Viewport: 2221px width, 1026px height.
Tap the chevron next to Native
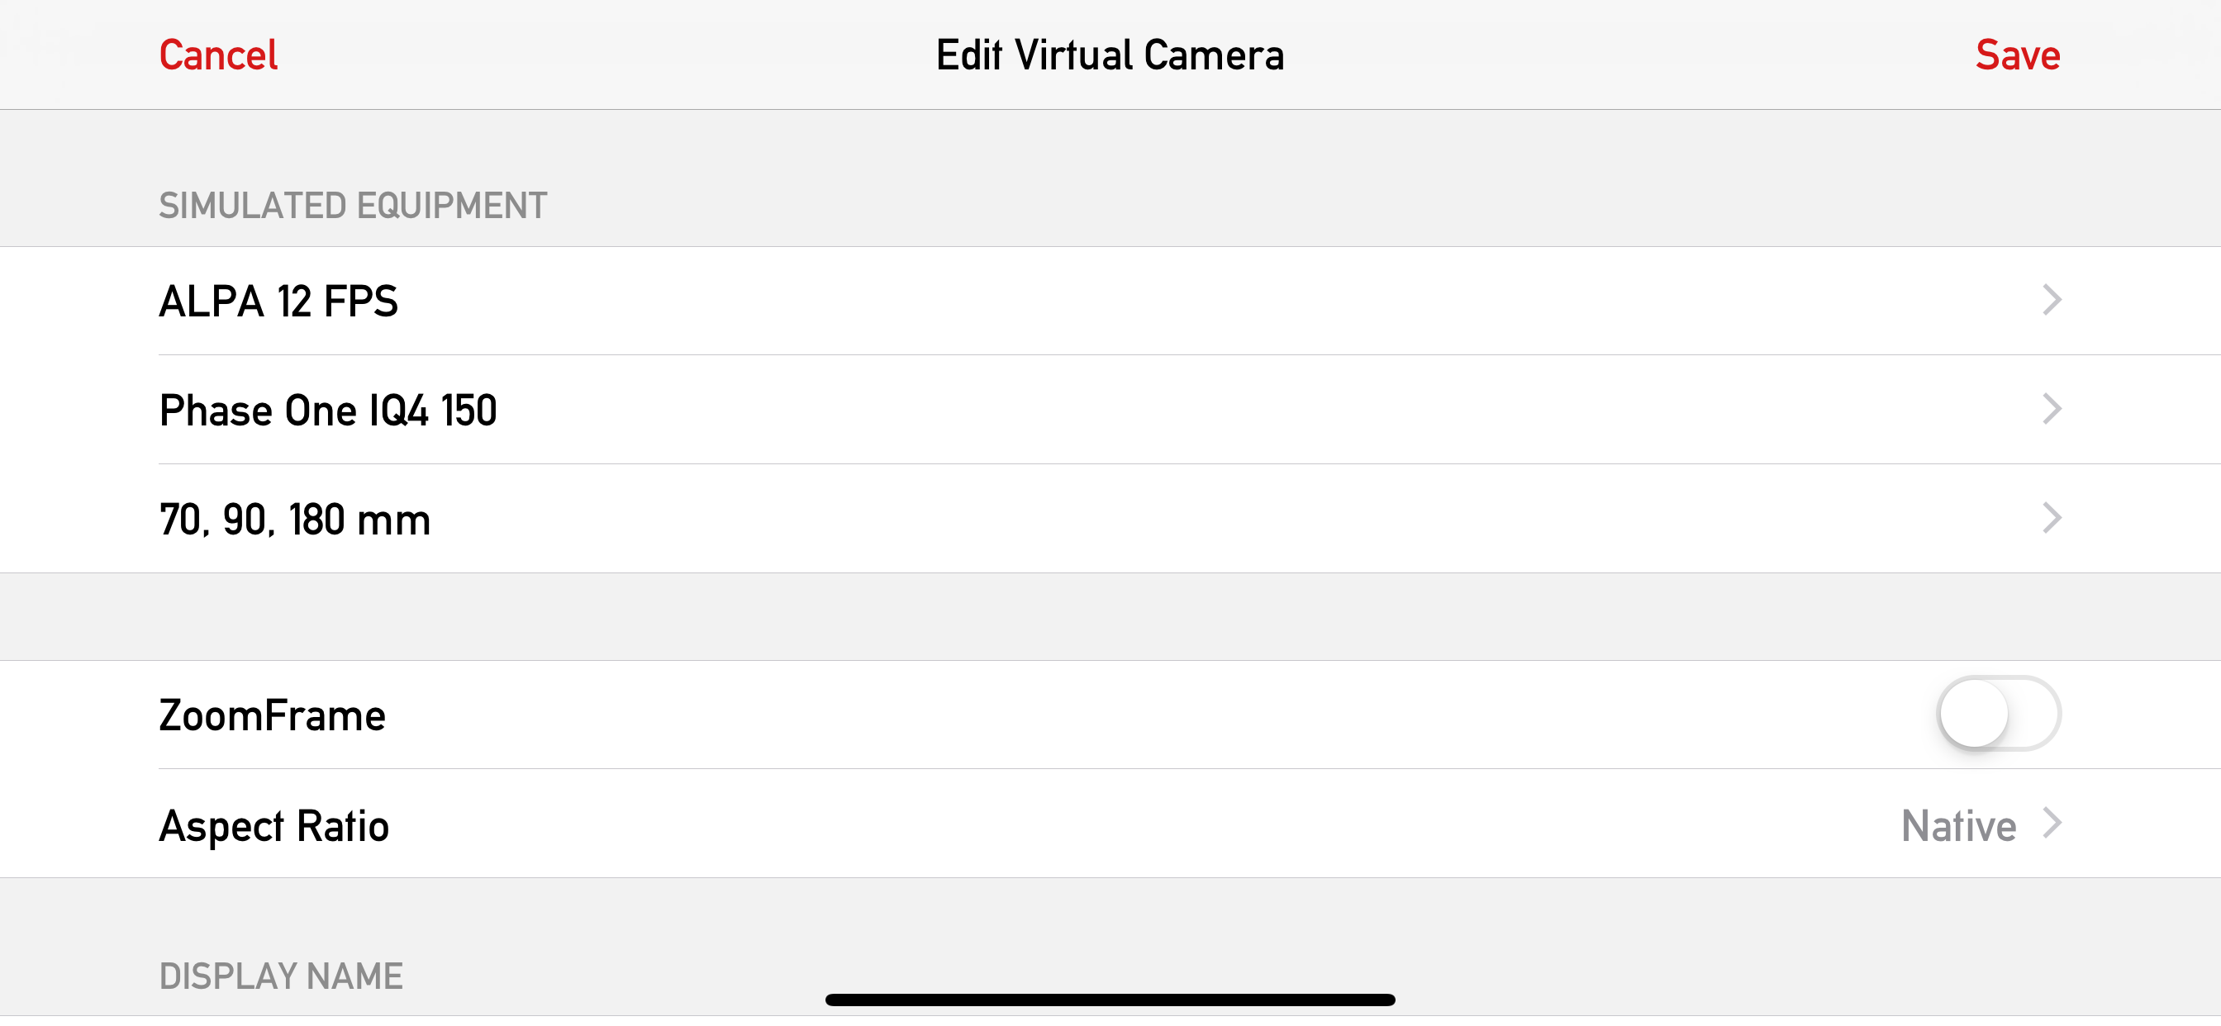coord(2052,824)
